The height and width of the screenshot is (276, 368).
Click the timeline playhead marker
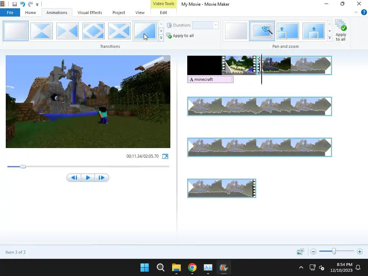(x=262, y=69)
